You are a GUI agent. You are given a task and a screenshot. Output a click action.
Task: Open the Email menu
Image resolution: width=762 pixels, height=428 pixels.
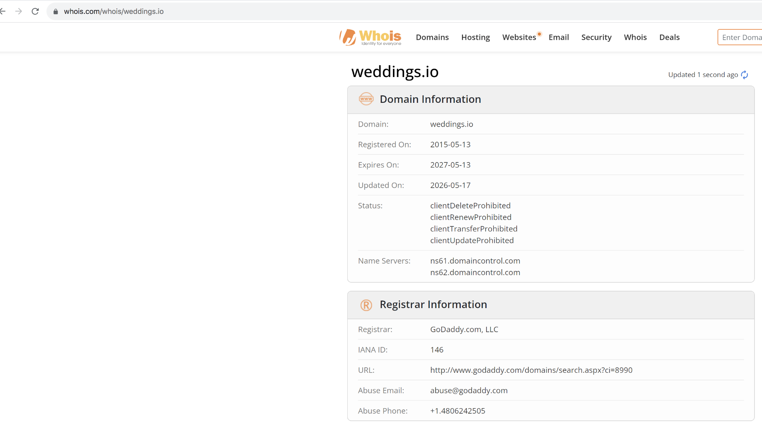pyautogui.click(x=559, y=37)
